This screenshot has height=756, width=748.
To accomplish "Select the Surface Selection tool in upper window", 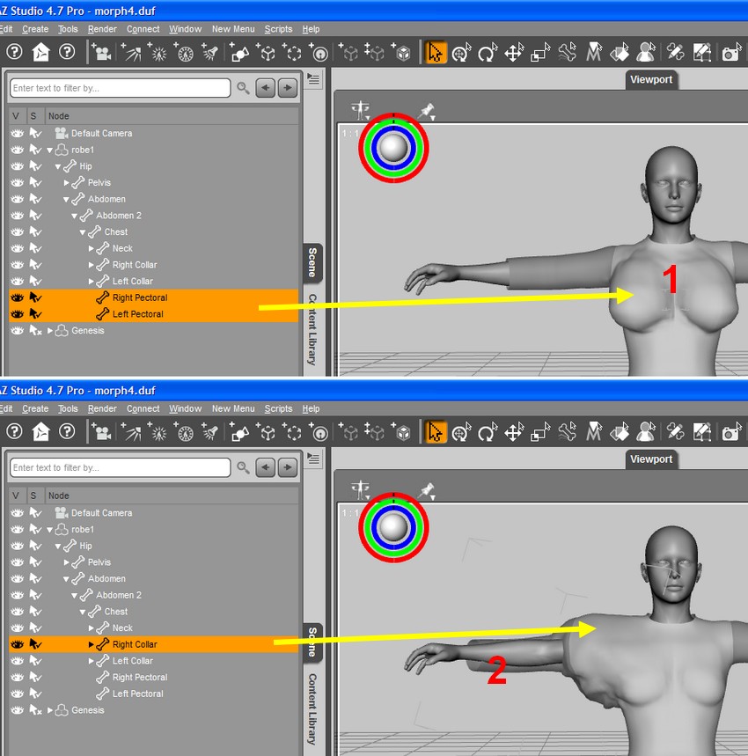I will 620,52.
